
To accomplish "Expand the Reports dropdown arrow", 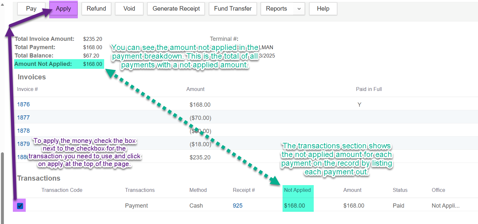I will pos(299,9).
